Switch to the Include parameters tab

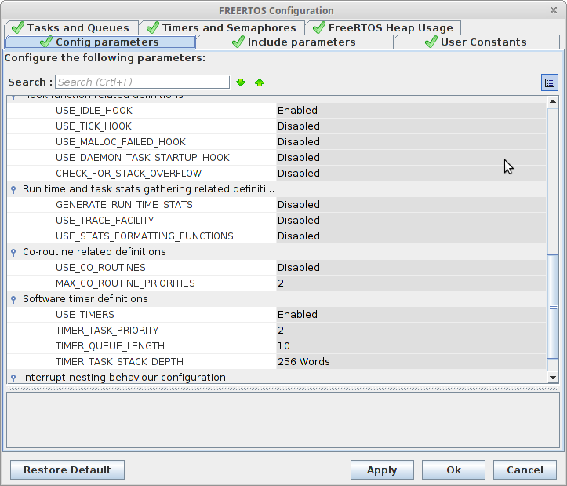(x=294, y=42)
